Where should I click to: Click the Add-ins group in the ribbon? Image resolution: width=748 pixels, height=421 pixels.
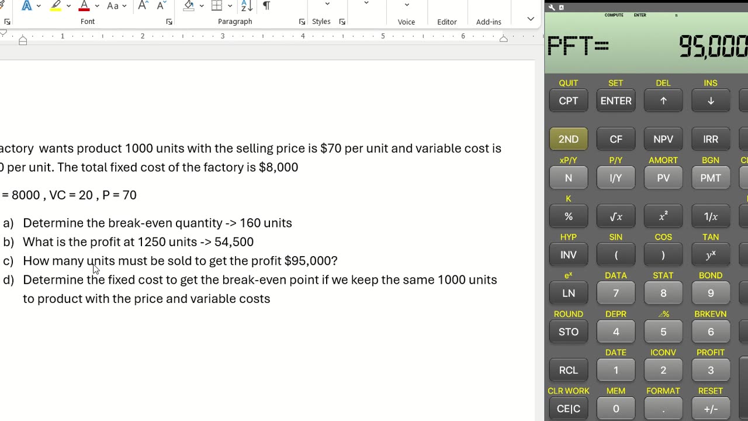tap(489, 22)
